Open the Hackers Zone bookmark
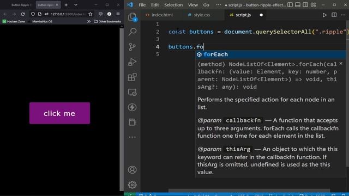 (x=14, y=21)
